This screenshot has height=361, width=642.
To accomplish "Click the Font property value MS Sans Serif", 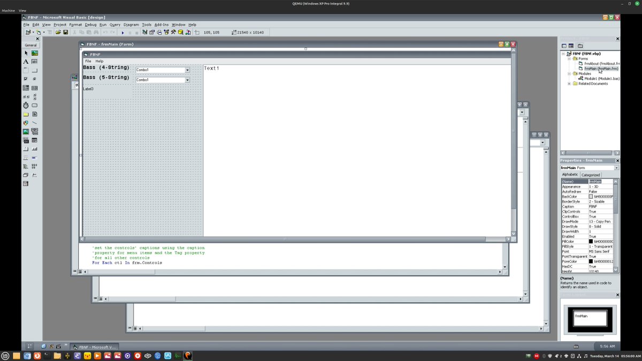I will pos(600,251).
